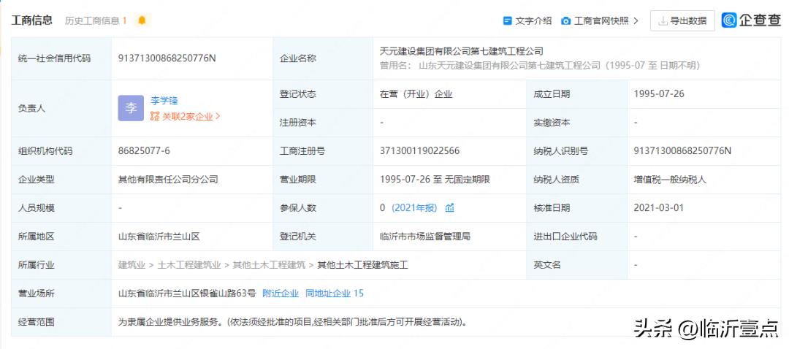
Task: Open the 2021年报 link
Action: point(414,207)
